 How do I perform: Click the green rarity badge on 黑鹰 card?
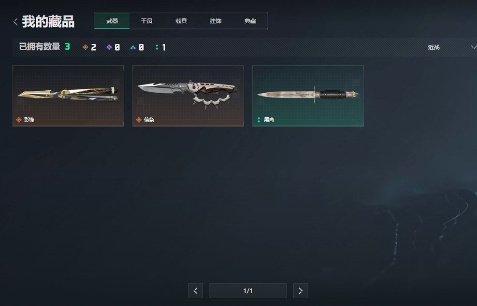click(x=259, y=120)
